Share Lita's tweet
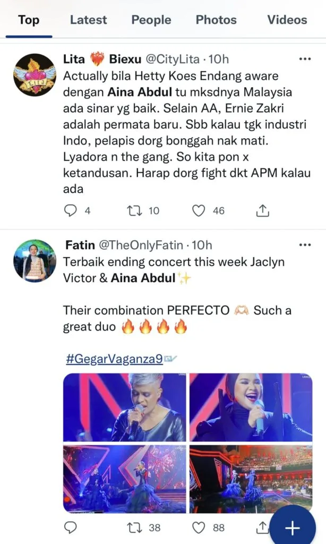Viewport: 326px width, 544px height. click(262, 211)
